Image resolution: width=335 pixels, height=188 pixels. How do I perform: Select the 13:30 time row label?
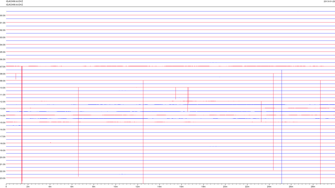click(3, 109)
